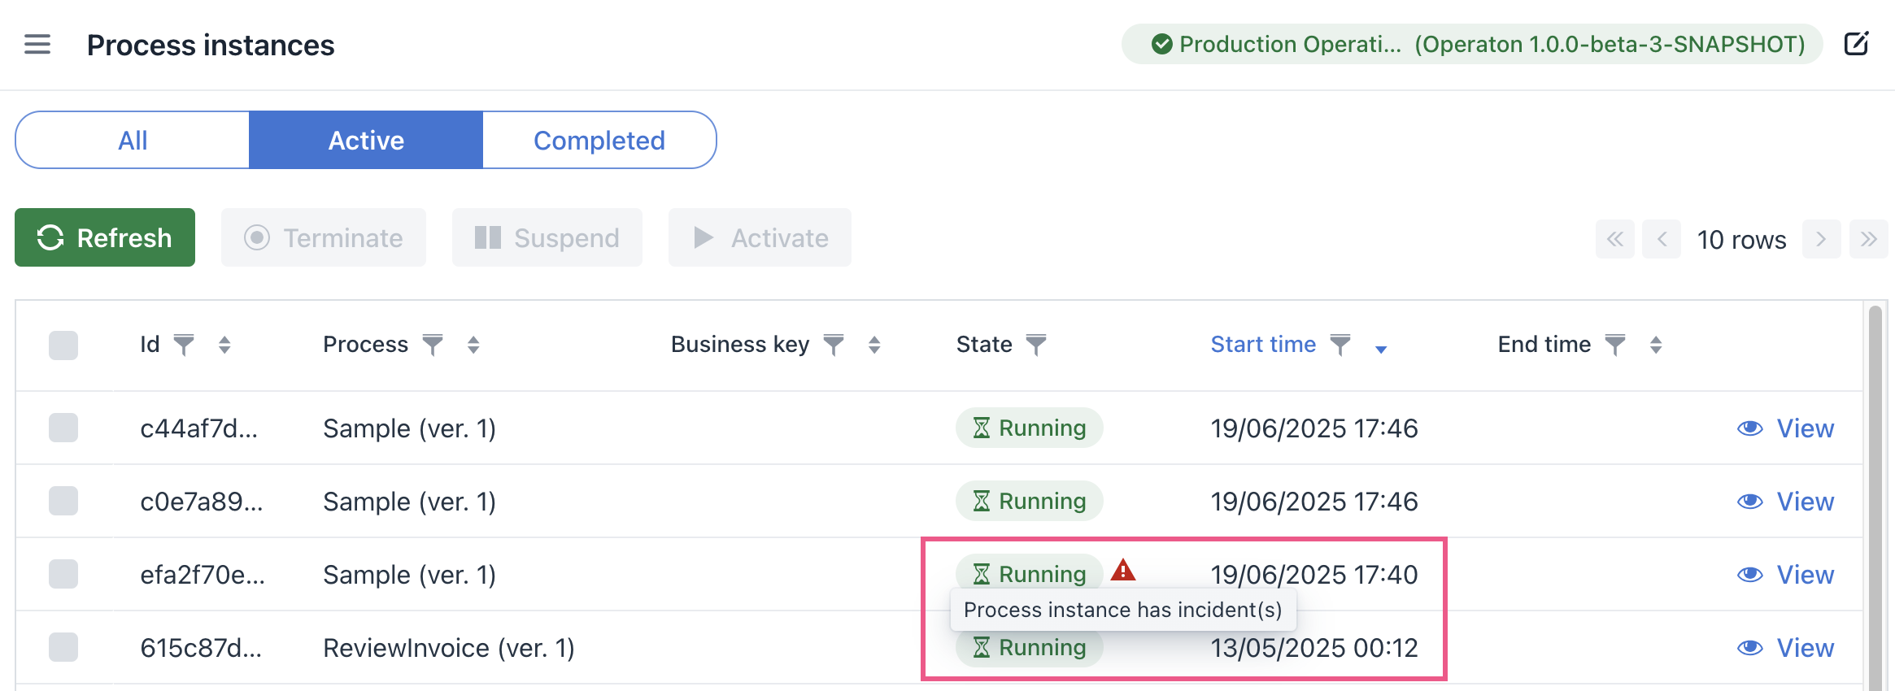
Task: Click the Start time column header text
Action: (1263, 345)
